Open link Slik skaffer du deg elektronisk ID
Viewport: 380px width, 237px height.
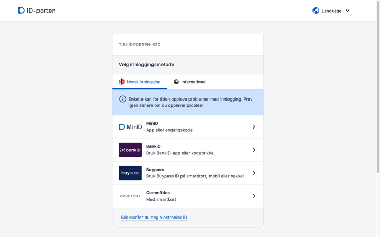coord(154,218)
